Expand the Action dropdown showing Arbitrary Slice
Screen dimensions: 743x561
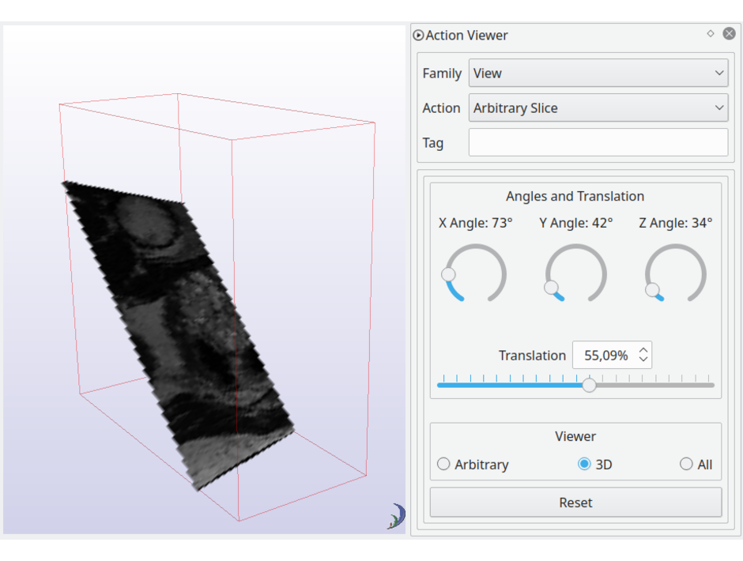(598, 108)
